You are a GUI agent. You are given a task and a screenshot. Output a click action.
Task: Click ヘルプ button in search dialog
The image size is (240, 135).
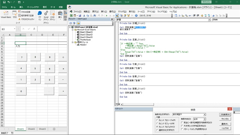click(x=225, y=128)
